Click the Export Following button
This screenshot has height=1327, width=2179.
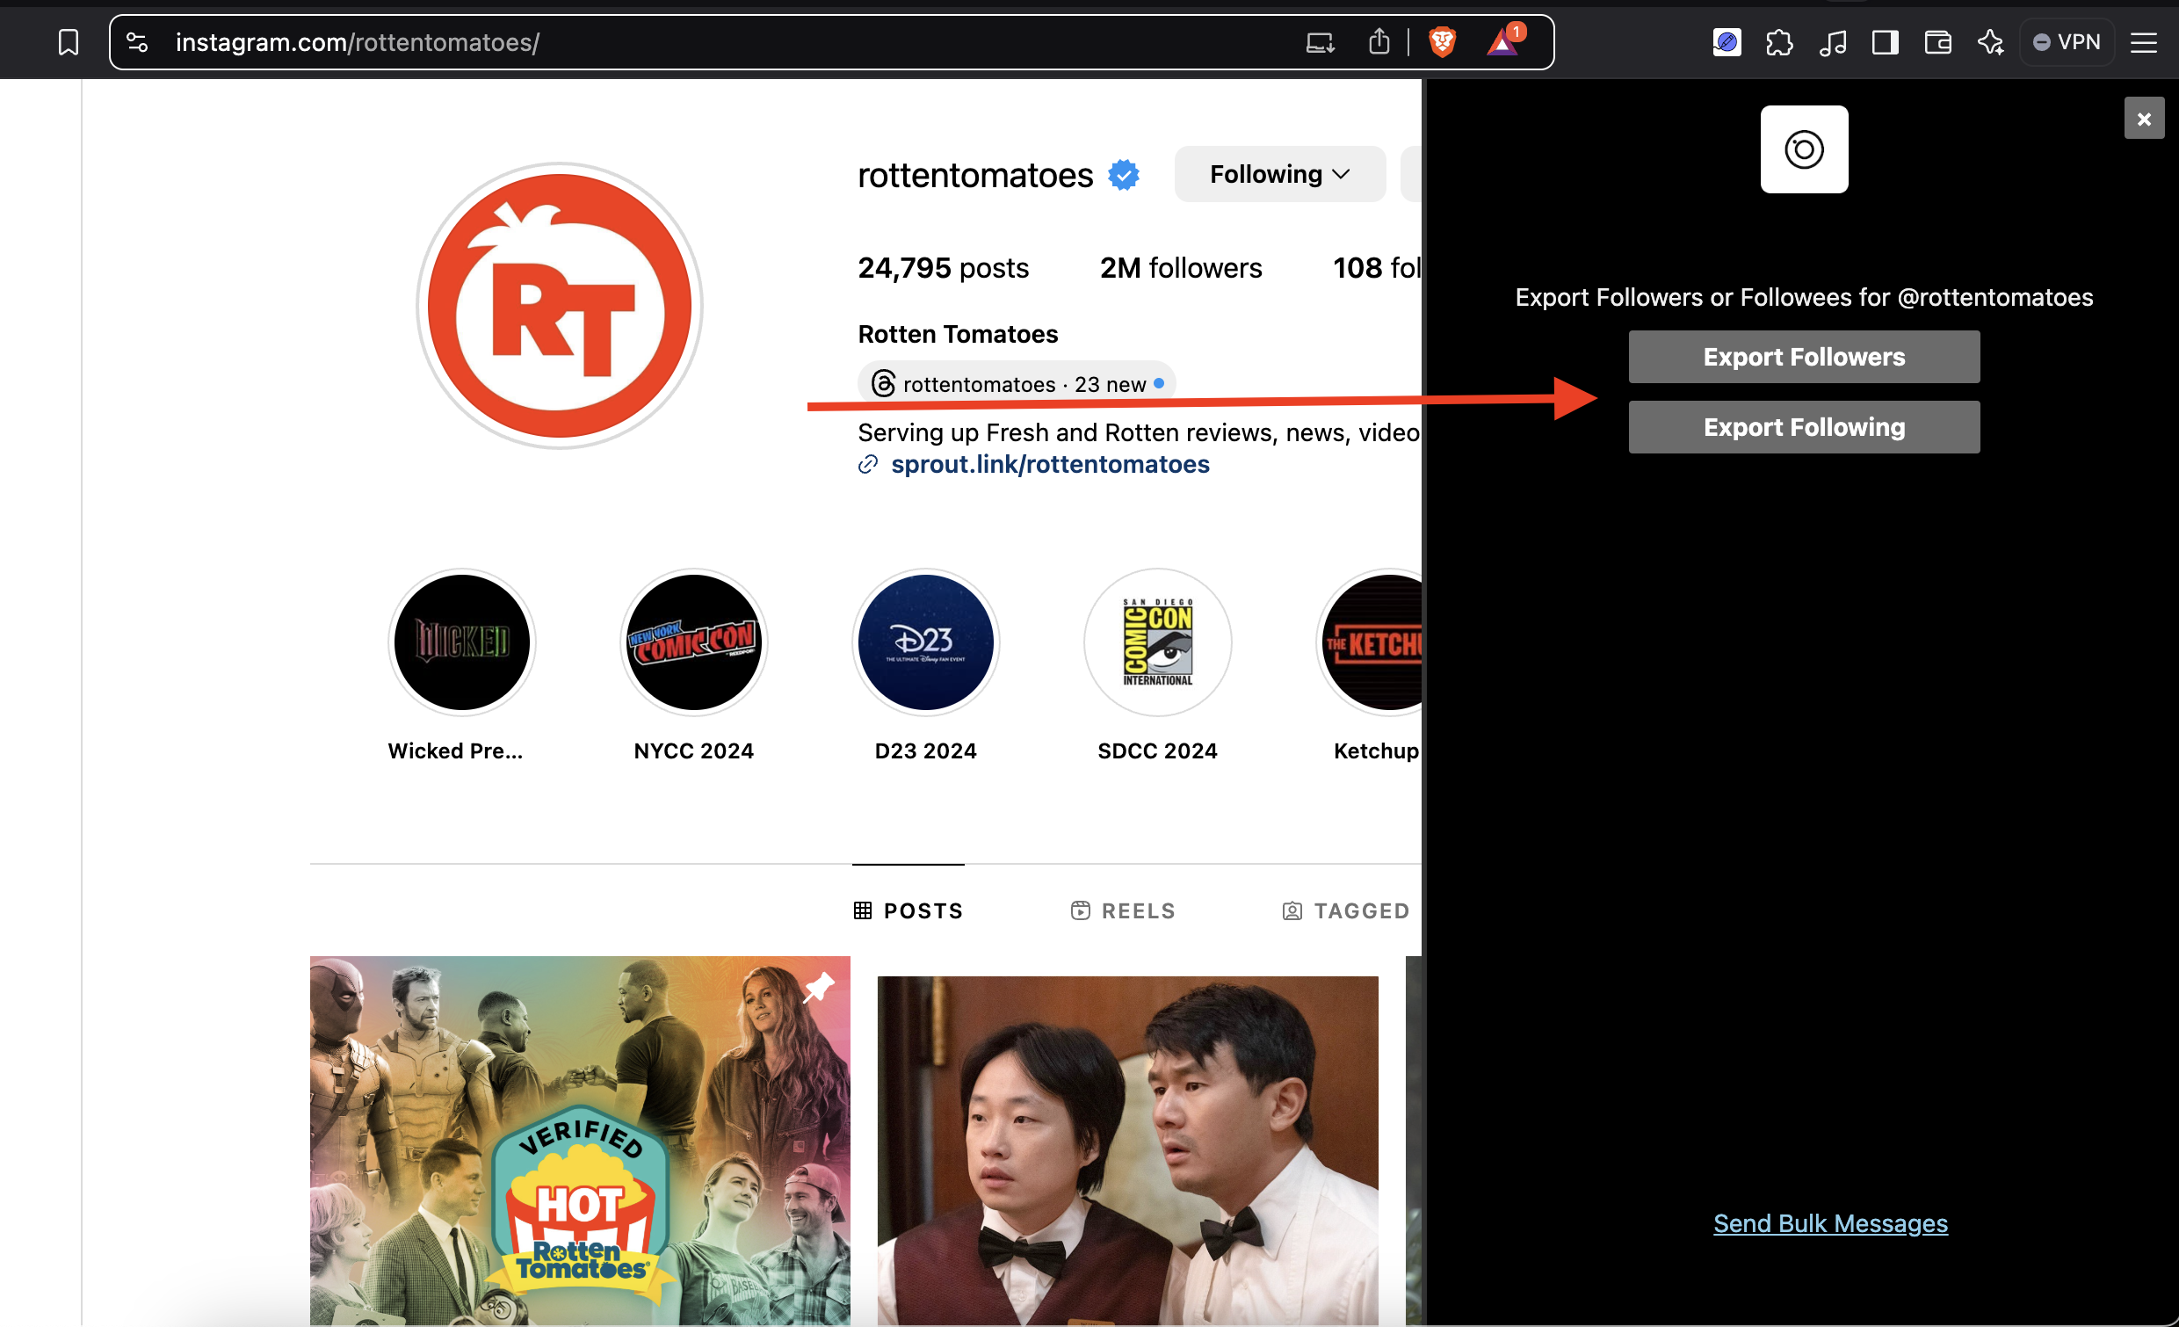pyautogui.click(x=1804, y=427)
